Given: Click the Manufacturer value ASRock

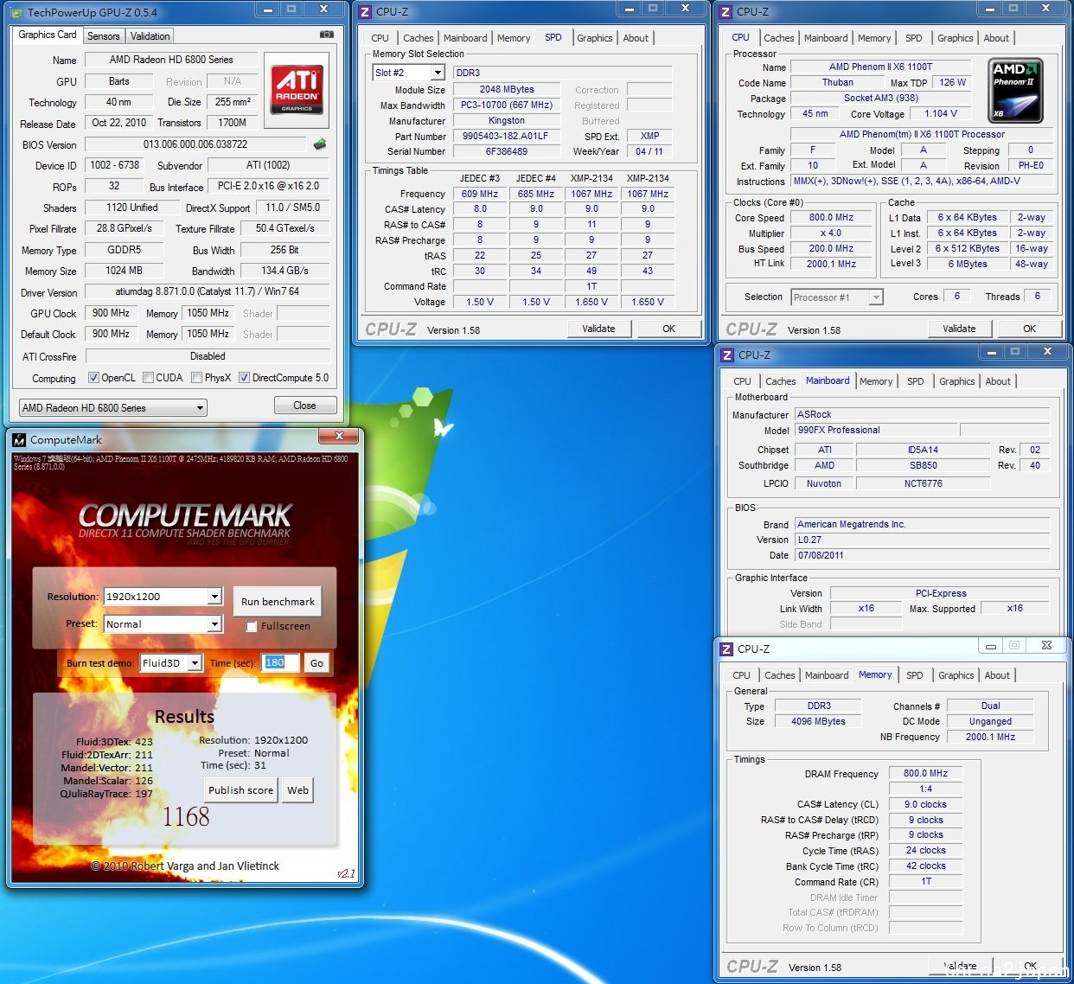Looking at the screenshot, I should (922, 414).
